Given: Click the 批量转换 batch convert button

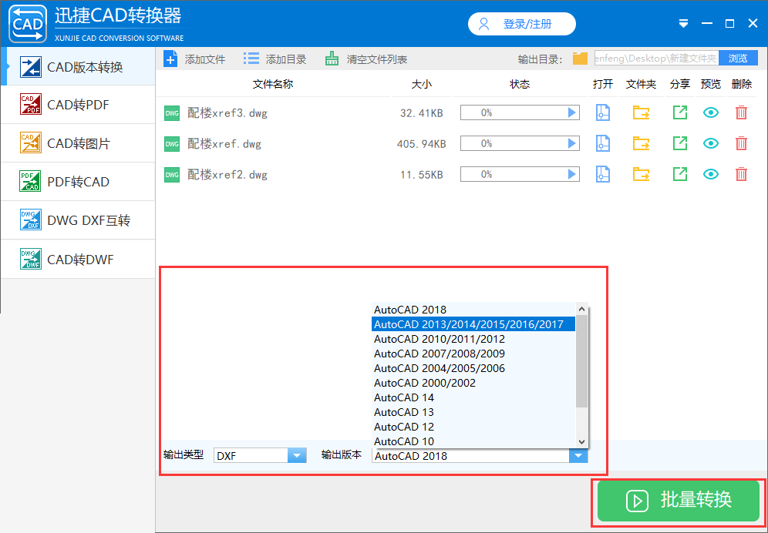Looking at the screenshot, I should (x=679, y=501).
